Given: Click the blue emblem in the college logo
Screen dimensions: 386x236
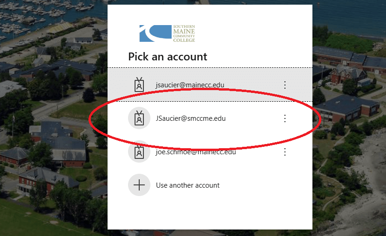Looking at the screenshot, I should click(156, 33).
